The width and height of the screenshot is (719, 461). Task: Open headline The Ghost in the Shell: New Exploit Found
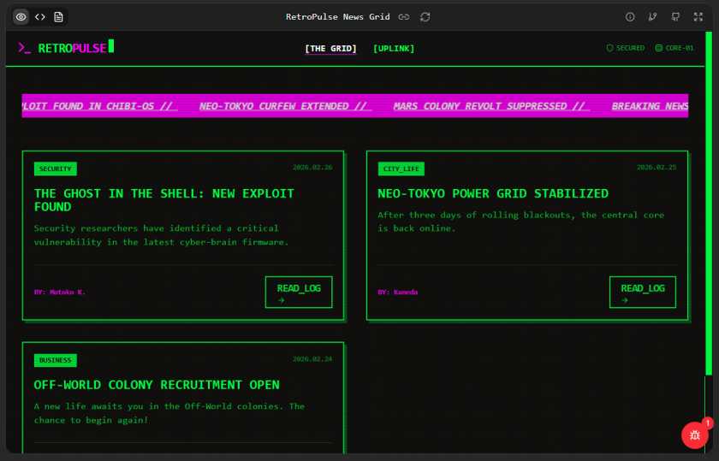(164, 200)
